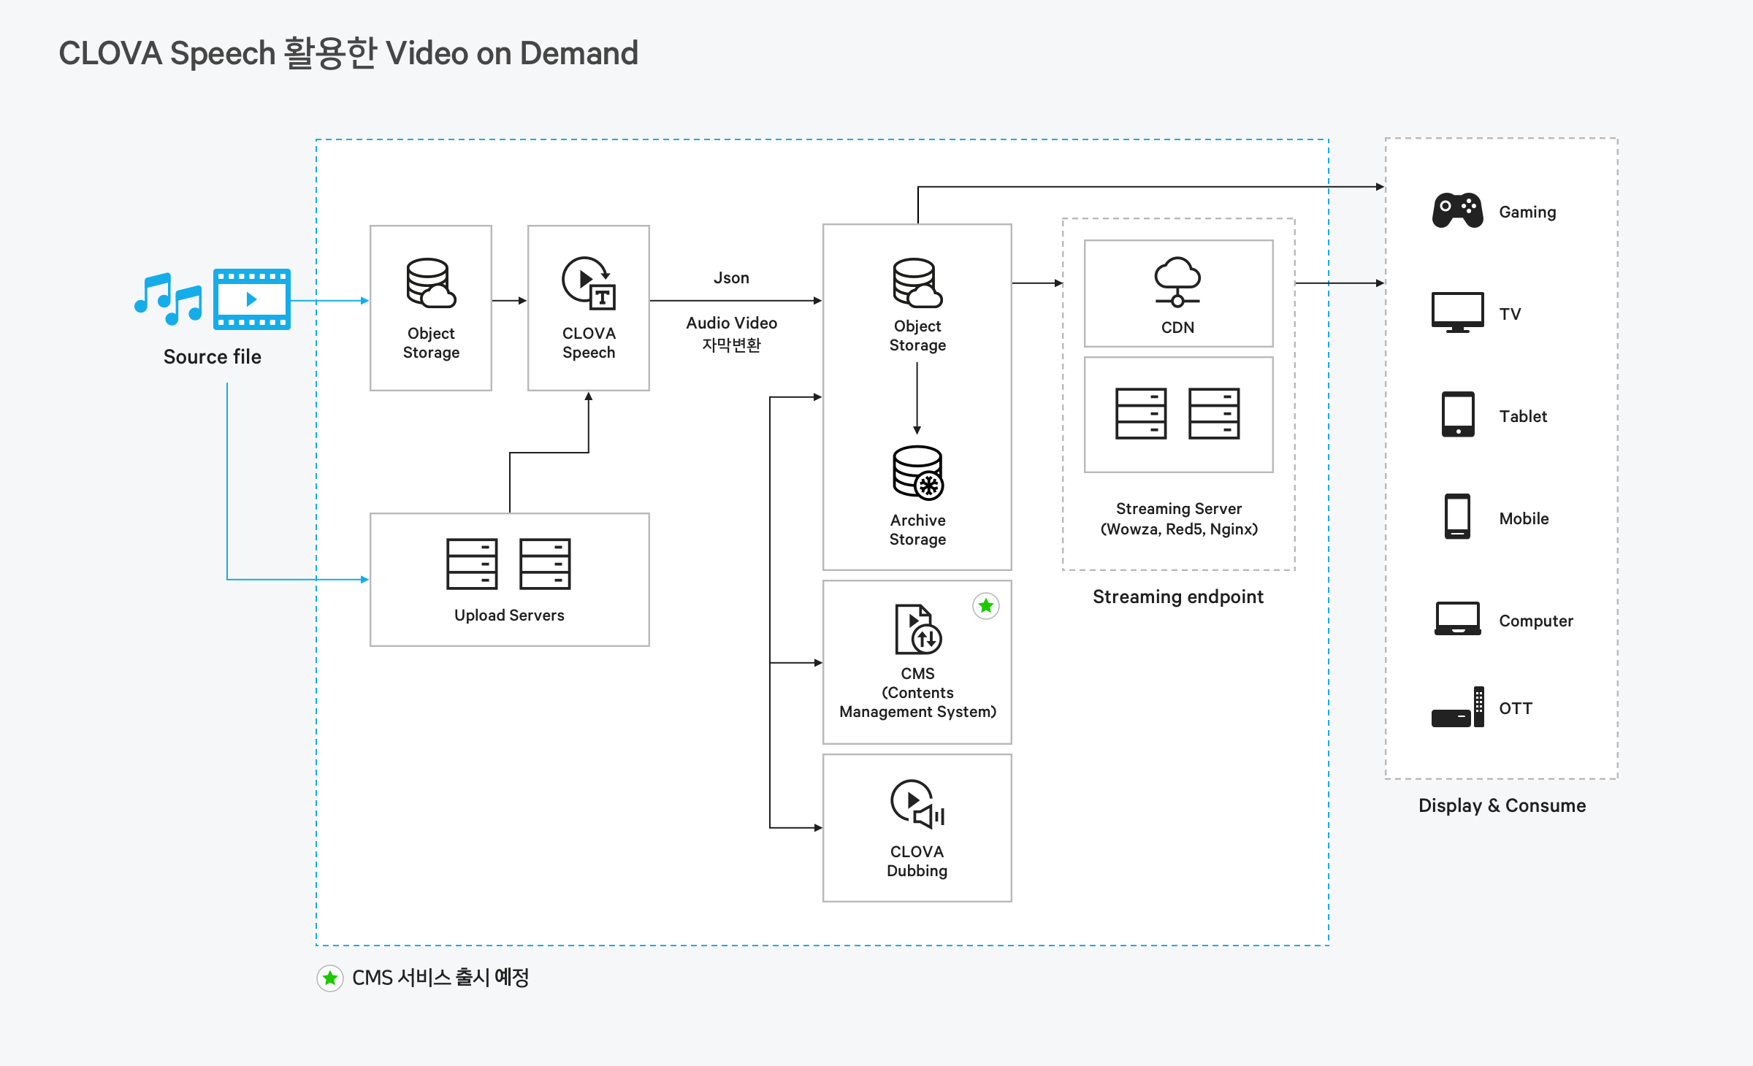Click the 'CDN' label
The height and width of the screenshot is (1066, 1753).
click(1177, 328)
